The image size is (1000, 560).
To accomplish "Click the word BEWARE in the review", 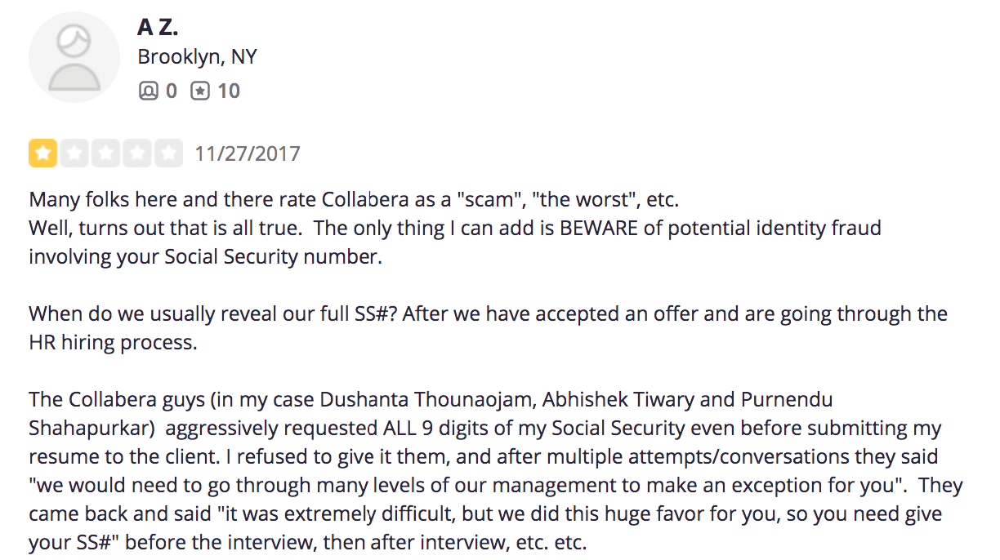I will point(598,228).
